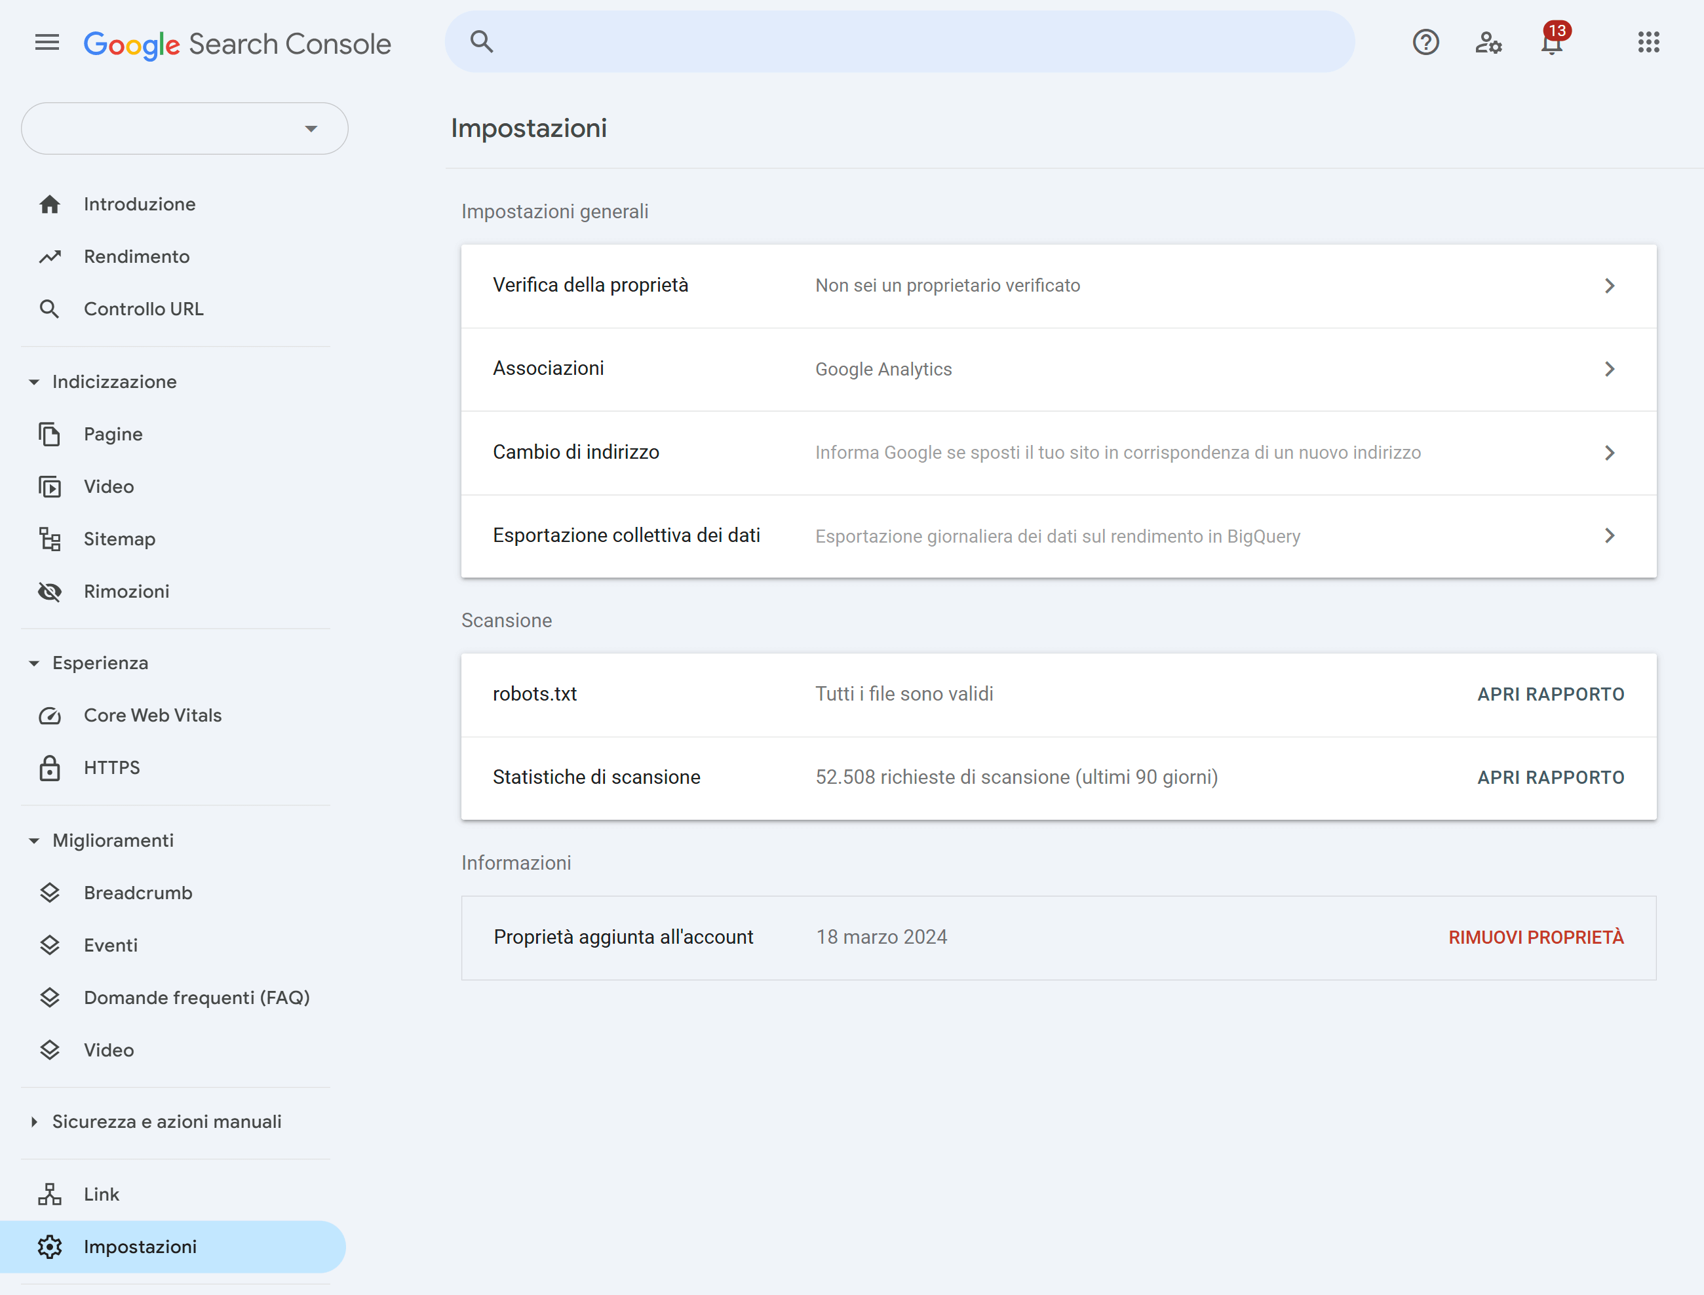Image resolution: width=1704 pixels, height=1295 pixels.
Task: Open Eventi enhancement report
Action: click(x=111, y=945)
